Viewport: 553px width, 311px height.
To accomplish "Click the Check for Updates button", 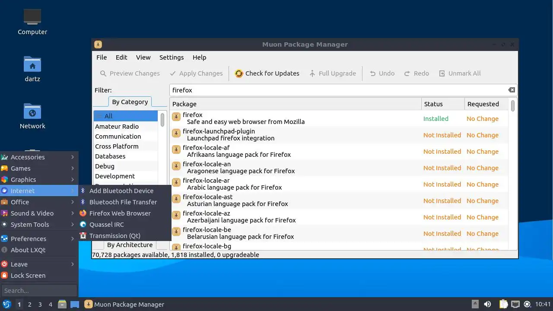I will click(267, 73).
